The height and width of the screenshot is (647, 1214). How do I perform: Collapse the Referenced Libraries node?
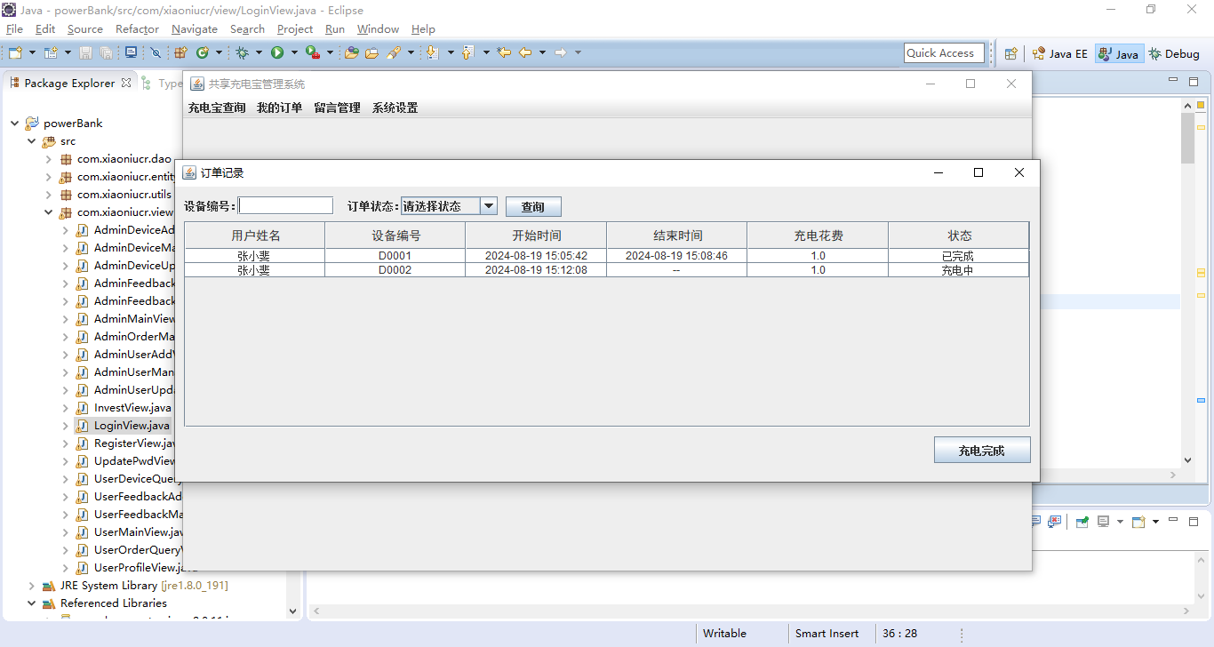click(x=32, y=603)
